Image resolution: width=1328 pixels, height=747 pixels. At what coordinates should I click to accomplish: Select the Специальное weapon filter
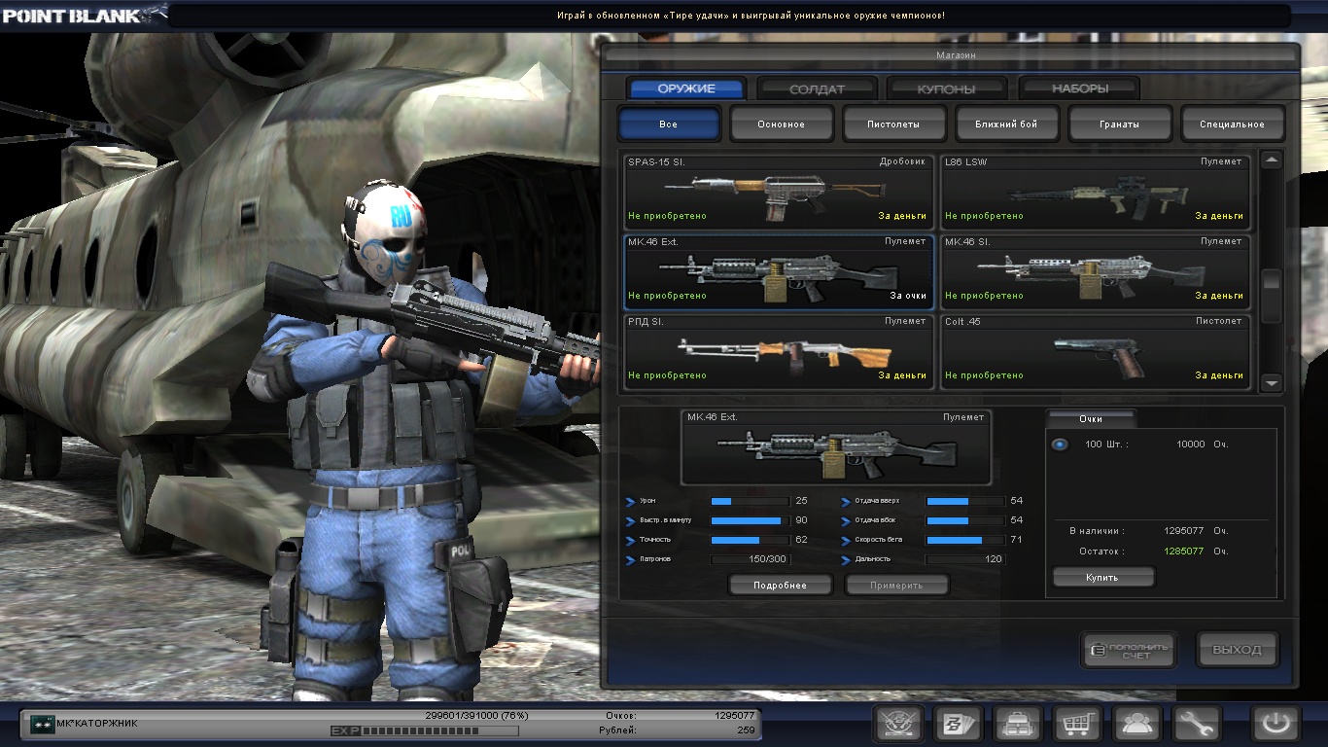point(1233,124)
